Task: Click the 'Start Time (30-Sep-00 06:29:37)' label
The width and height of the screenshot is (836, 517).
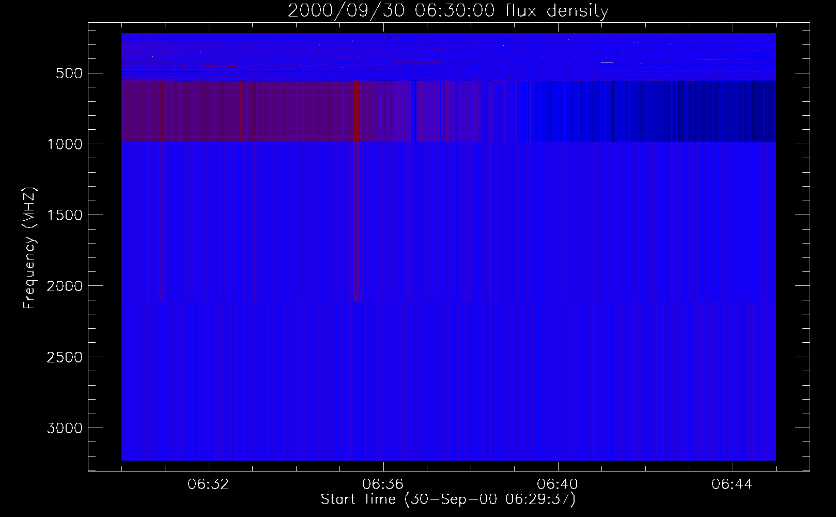Action: click(x=448, y=499)
